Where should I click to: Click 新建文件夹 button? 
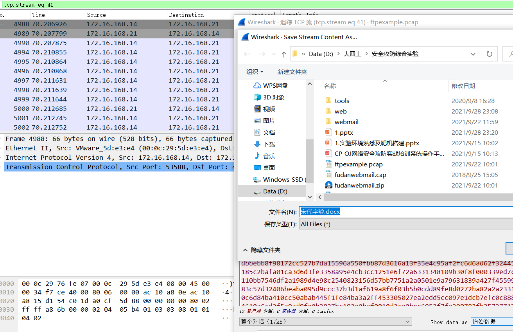point(292,72)
